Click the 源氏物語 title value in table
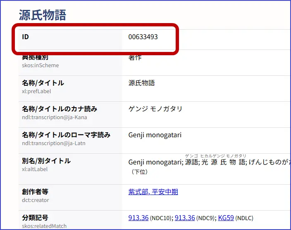This screenshot has height=230, width=291. point(141,83)
